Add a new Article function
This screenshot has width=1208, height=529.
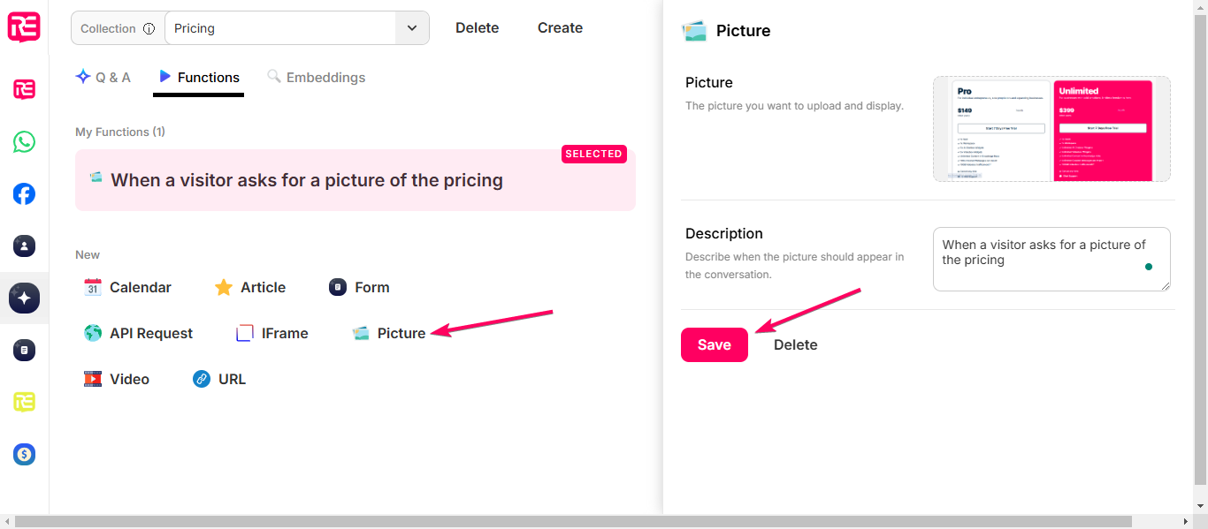pos(250,287)
